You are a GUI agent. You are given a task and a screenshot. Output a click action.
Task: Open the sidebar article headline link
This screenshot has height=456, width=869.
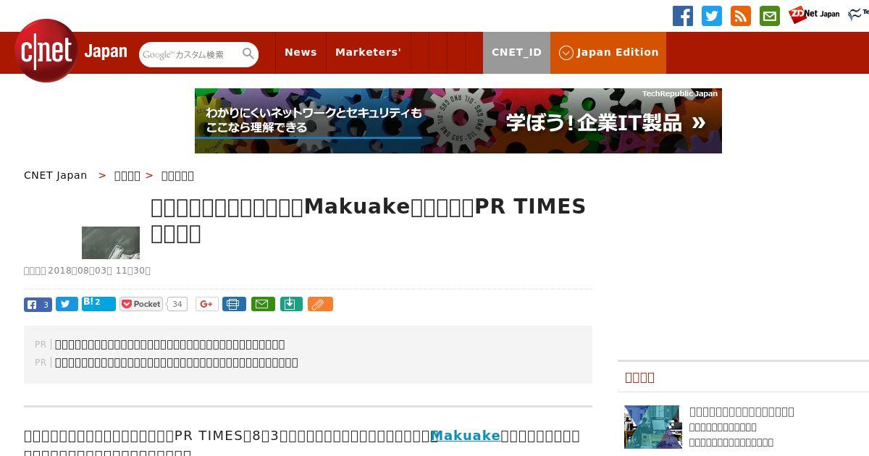click(742, 412)
